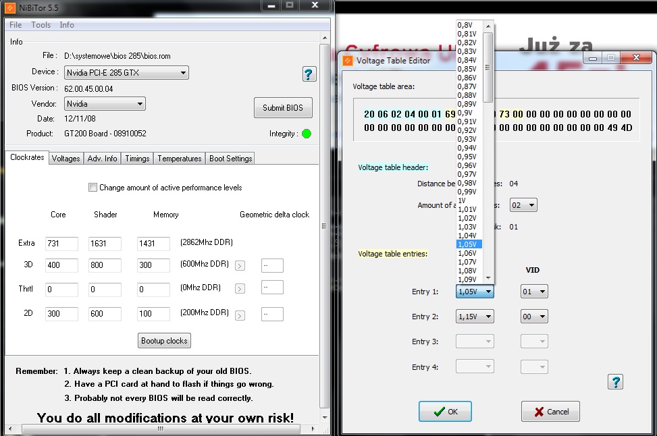The height and width of the screenshot is (436, 657).
Task: Open the Vendor dropdown showing Nvidia
Action: [105, 103]
